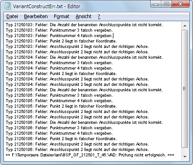Close the VariantConstructErr.txt window

point(180,4)
